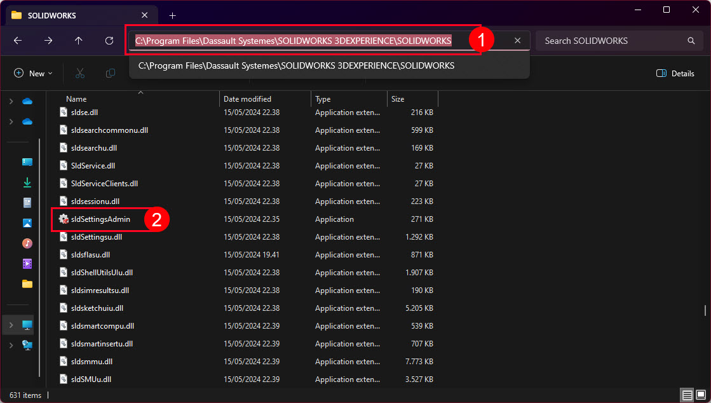Screen dimensions: 711x403
Task: Sort by Name column header
Action: pyautogui.click(x=76, y=99)
